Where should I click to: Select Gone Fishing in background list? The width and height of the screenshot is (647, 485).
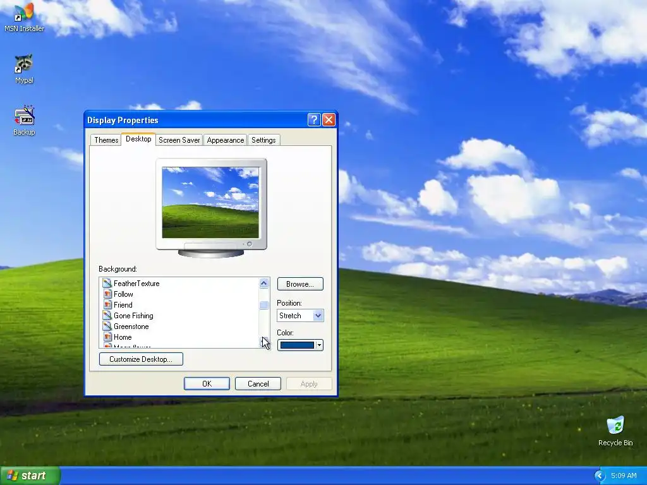(x=133, y=316)
